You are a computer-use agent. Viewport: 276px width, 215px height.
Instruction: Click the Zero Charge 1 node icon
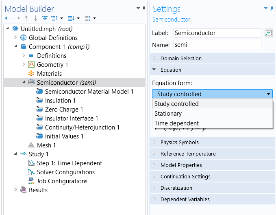point(39,109)
